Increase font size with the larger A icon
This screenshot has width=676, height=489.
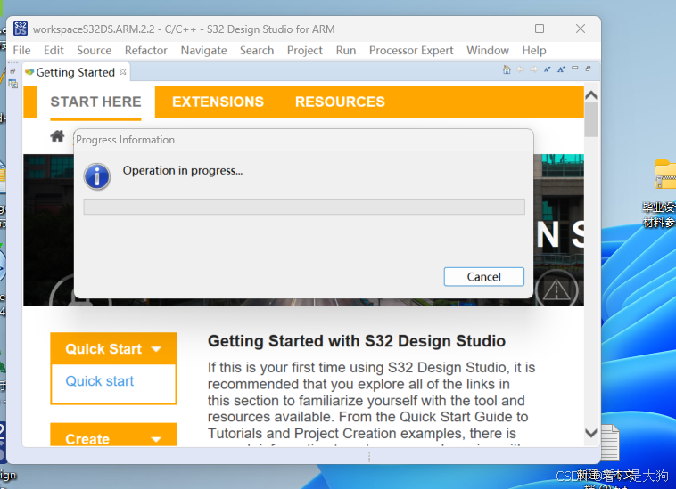click(561, 69)
